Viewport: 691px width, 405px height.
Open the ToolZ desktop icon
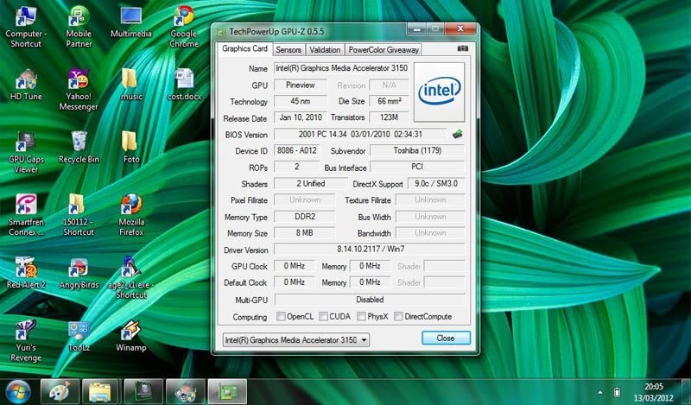pos(79,336)
